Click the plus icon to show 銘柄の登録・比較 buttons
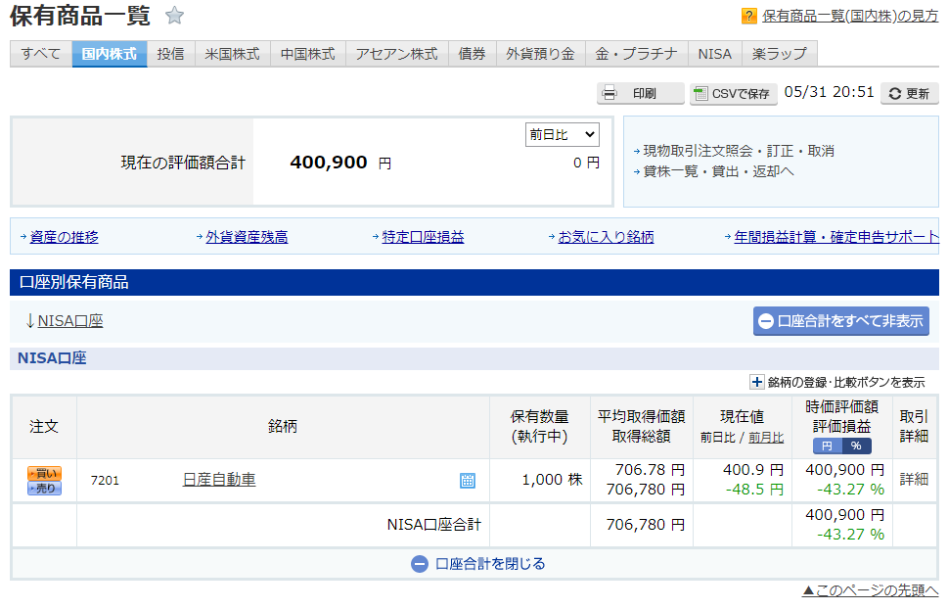This screenshot has width=948, height=610. 756,382
